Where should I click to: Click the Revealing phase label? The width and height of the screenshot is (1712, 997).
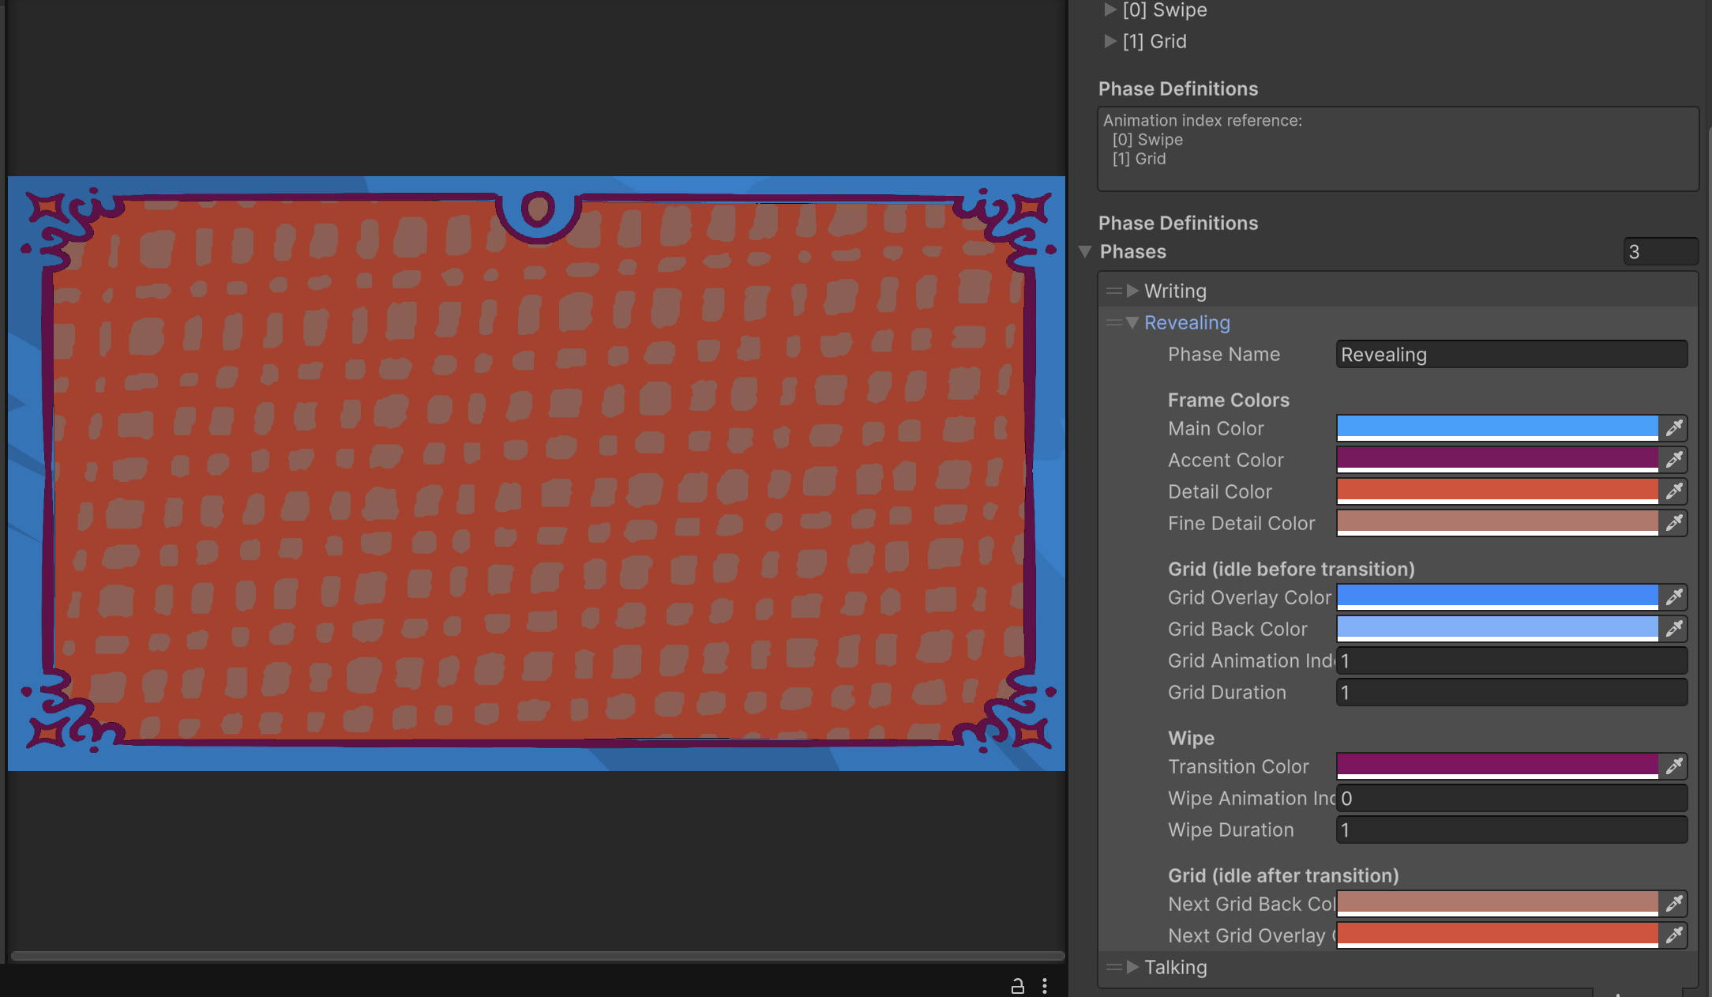click(x=1187, y=322)
